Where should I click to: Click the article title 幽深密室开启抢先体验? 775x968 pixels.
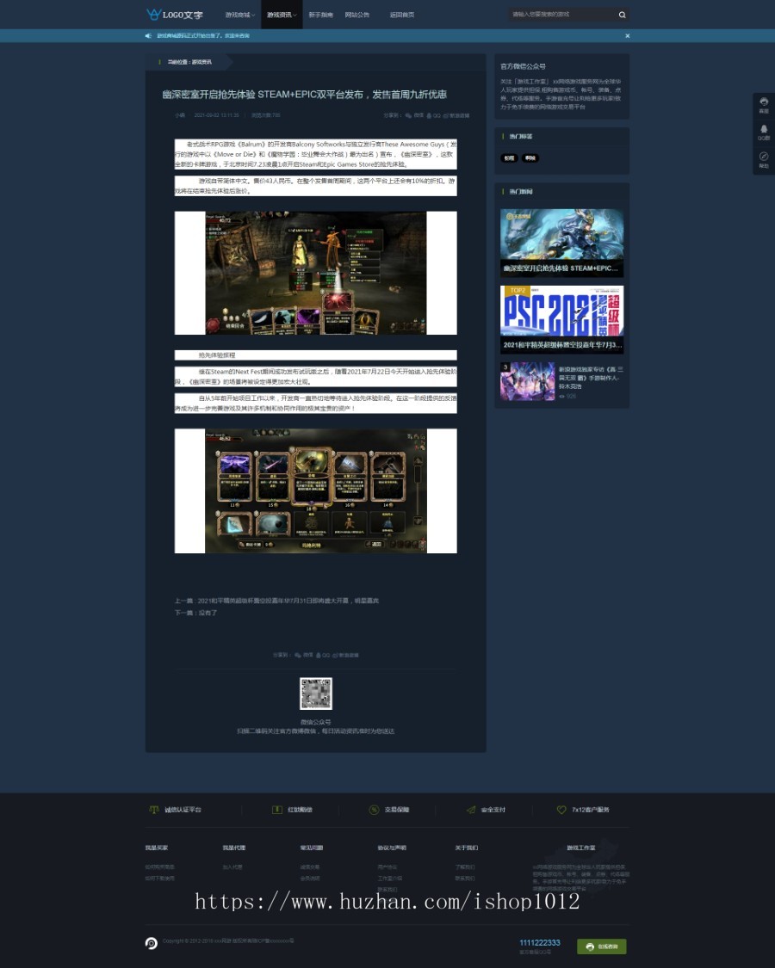click(304, 95)
